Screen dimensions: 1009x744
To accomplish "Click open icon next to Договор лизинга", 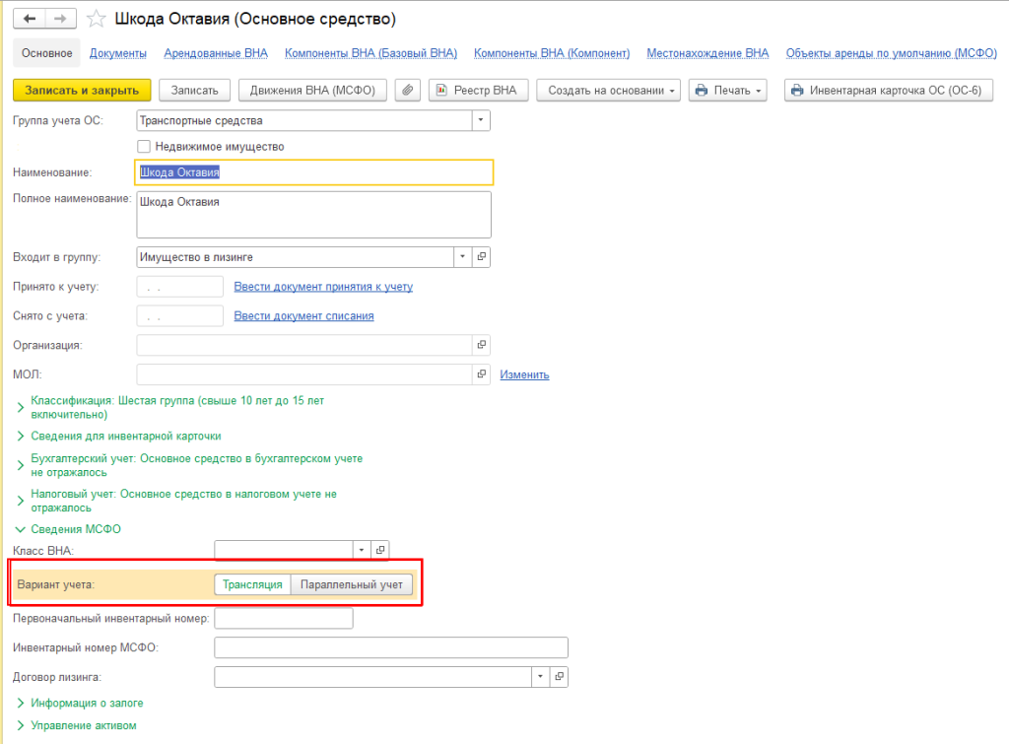I will (x=560, y=677).
